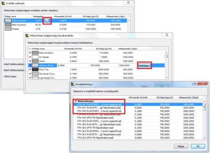Screen dimensions: 210x154
Task: Select PTH 30 K (PTH TM falazóhabarccsal) row
Action: tap(138, 138)
